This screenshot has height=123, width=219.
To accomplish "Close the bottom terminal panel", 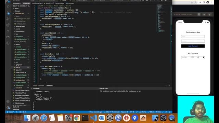I will [x=169, y=85].
